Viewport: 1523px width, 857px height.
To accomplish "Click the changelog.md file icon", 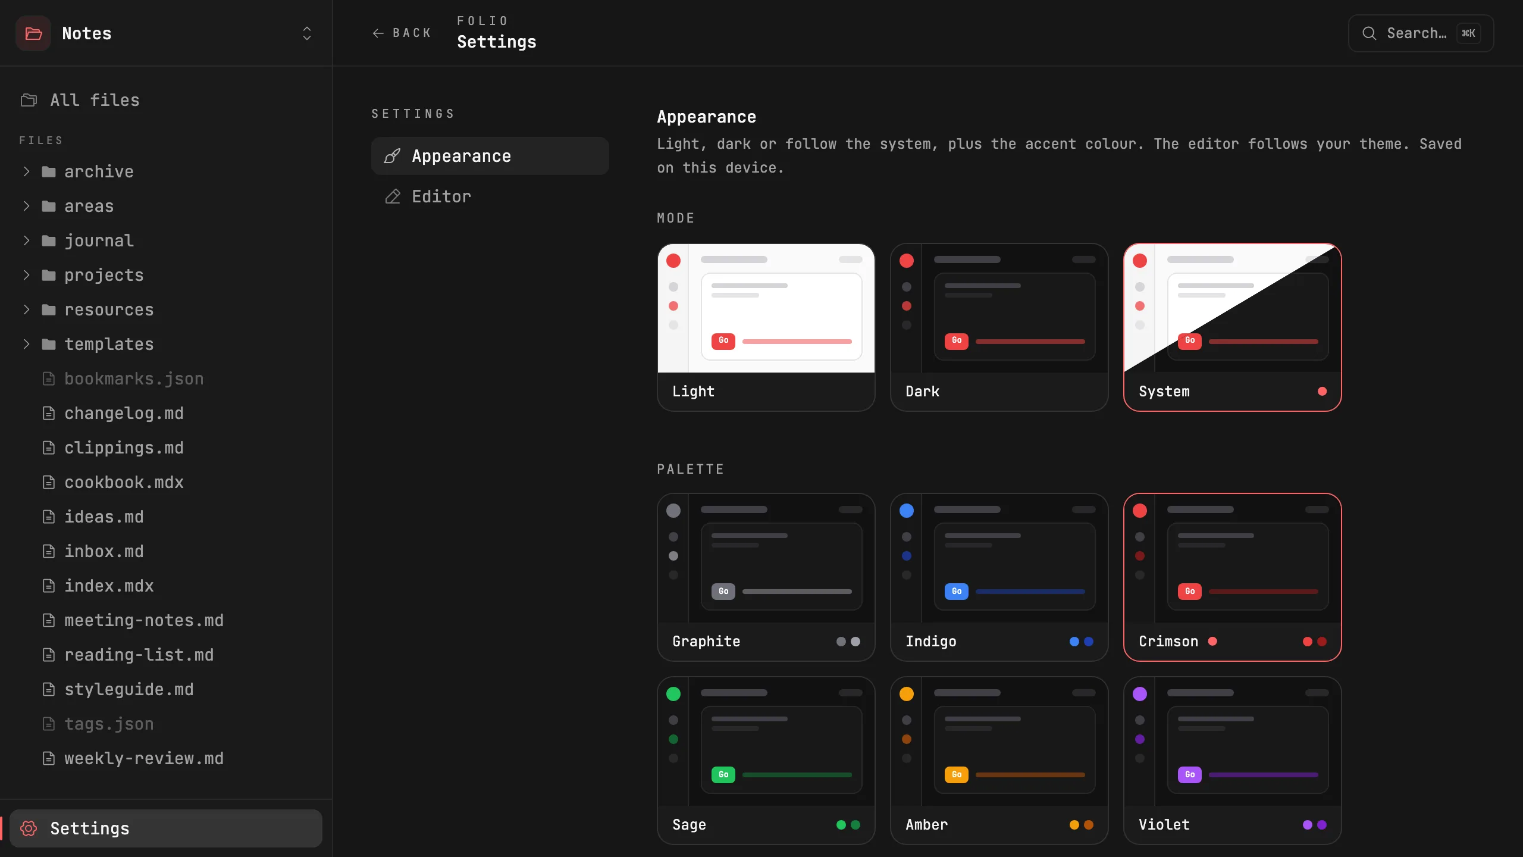I will coord(49,413).
